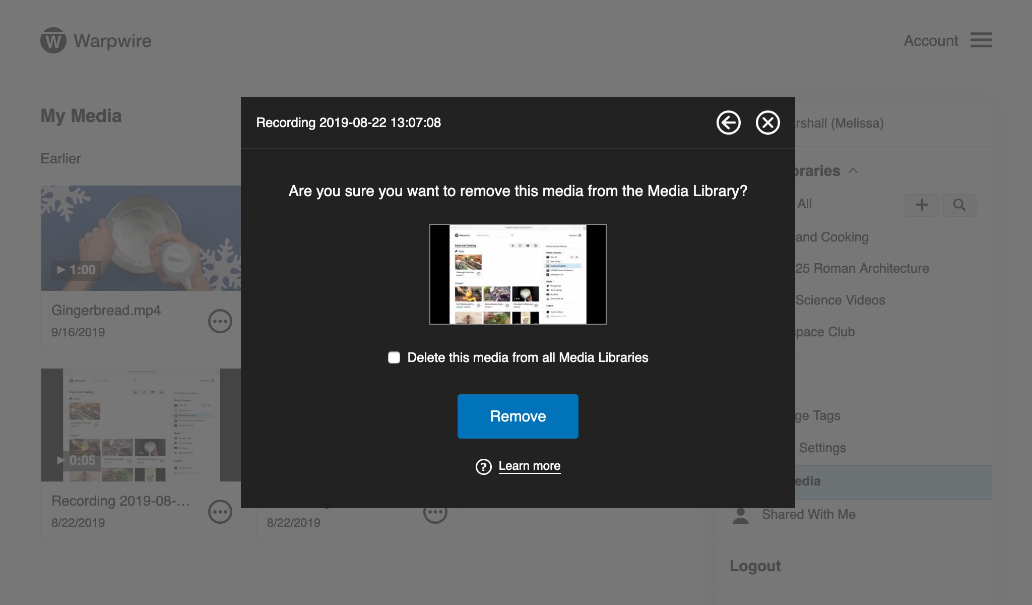Click the options icon on Gingerbread.mp4
Screen dimensions: 1032x605
pyautogui.click(x=220, y=321)
